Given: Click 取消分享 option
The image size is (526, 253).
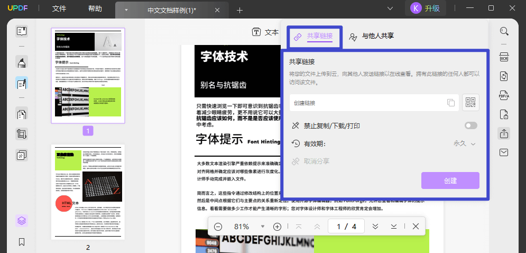Looking at the screenshot, I should [311, 161].
